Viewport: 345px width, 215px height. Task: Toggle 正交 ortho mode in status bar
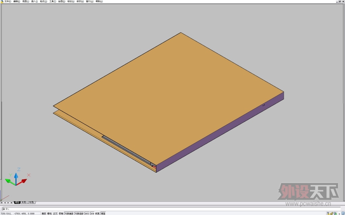(x=55, y=213)
